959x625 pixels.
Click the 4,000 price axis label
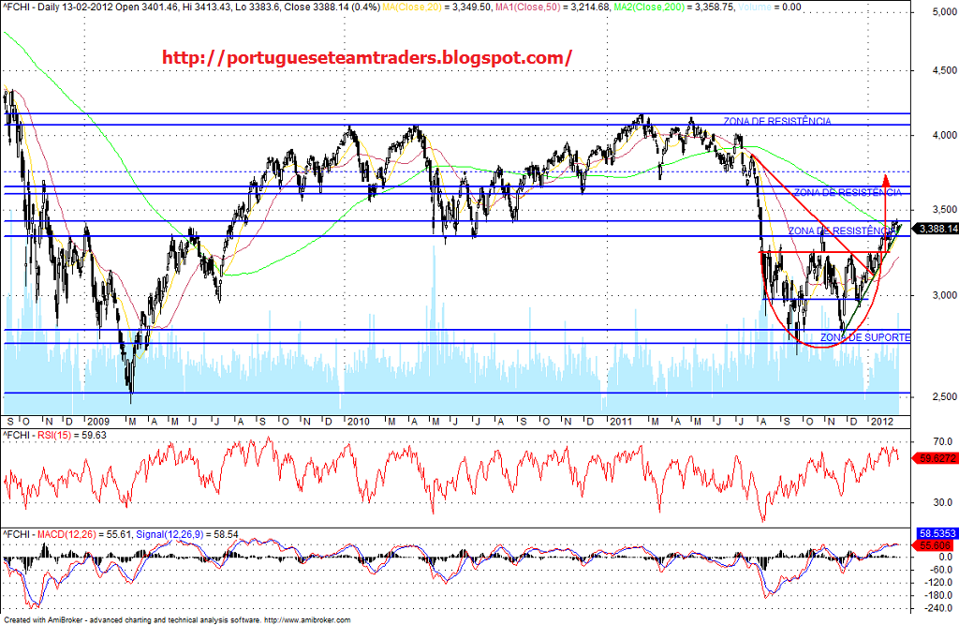(x=944, y=135)
